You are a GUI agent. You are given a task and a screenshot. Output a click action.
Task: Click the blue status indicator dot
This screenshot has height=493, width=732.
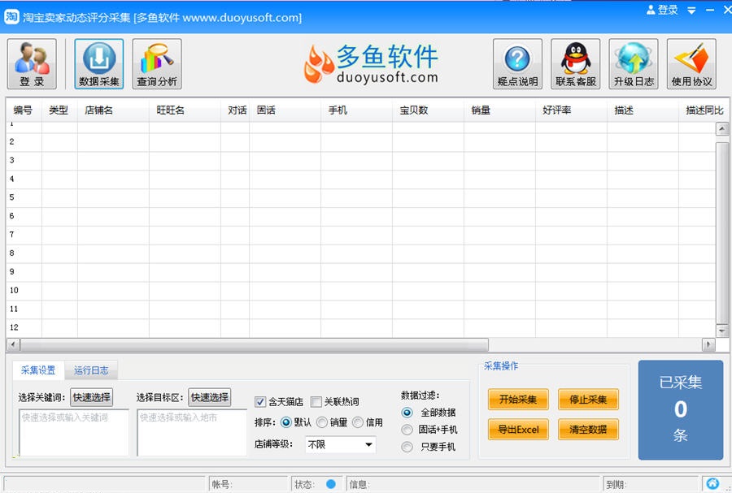pos(331,484)
